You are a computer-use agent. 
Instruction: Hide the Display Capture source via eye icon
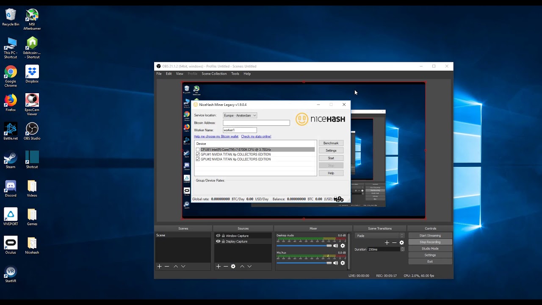click(x=218, y=241)
